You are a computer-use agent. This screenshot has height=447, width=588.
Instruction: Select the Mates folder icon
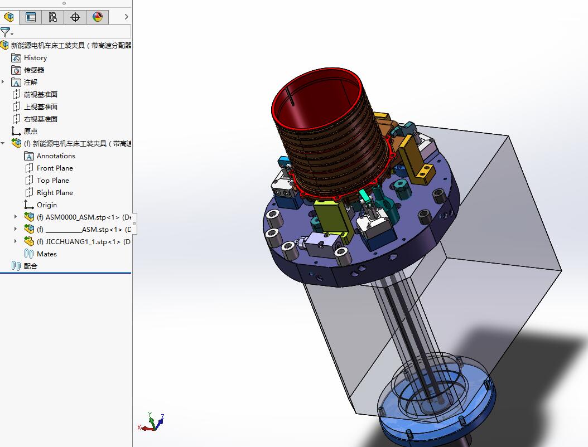(x=29, y=254)
